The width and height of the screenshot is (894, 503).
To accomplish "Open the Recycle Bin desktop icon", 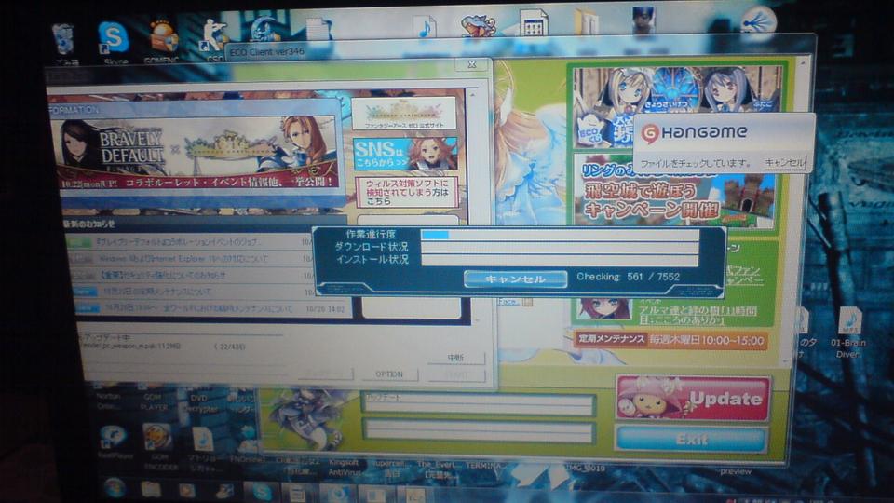I will point(64,43).
